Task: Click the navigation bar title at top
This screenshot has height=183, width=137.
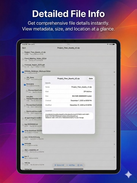Action: (68, 48)
